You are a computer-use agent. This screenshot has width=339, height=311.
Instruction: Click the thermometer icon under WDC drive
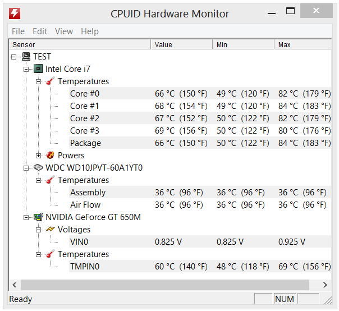pyautogui.click(x=51, y=180)
